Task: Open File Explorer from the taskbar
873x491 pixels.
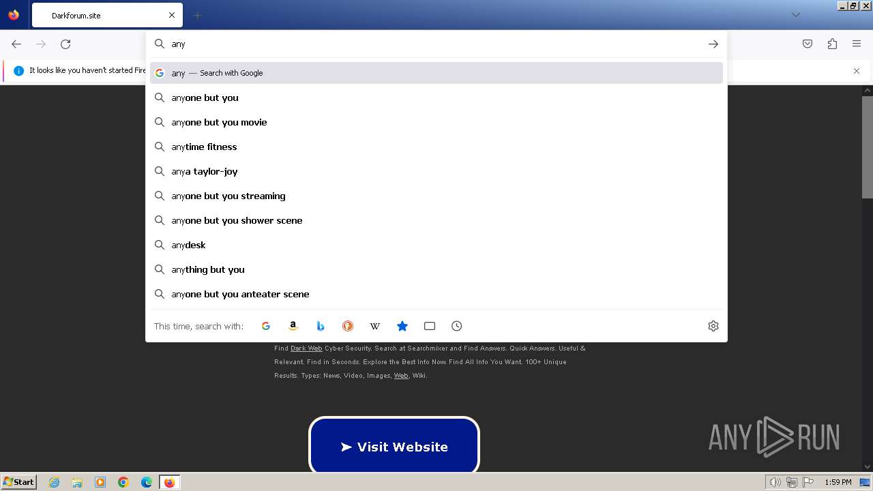Action: 77,482
